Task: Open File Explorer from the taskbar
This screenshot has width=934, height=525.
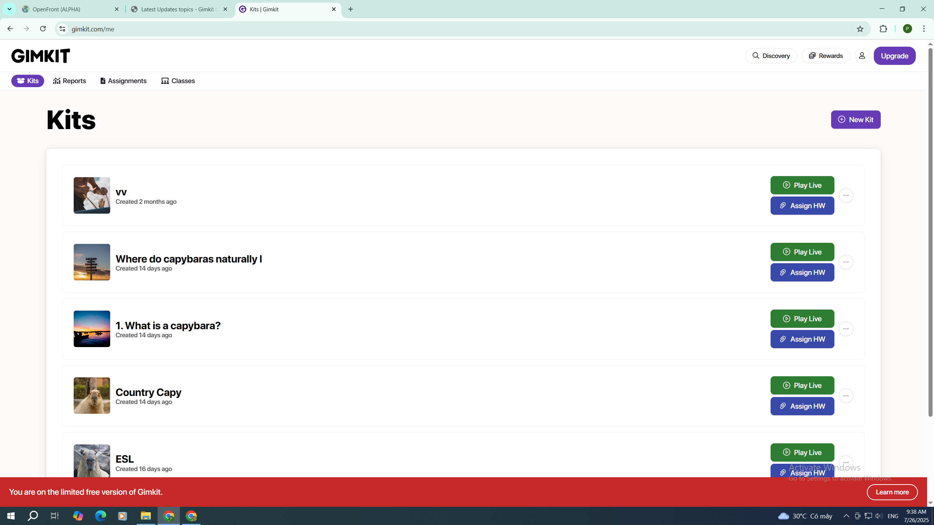Action: coord(146,516)
